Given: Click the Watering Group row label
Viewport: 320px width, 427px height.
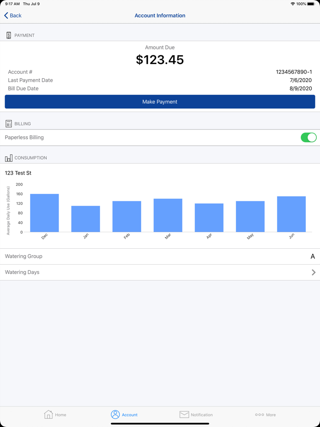Looking at the screenshot, I should 24,256.
